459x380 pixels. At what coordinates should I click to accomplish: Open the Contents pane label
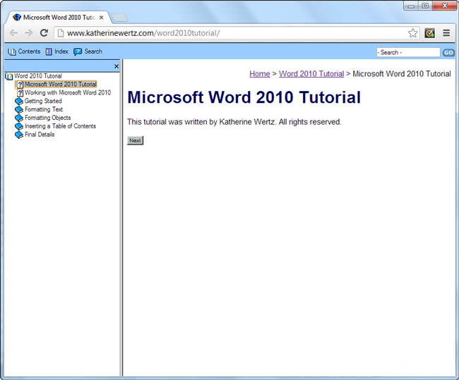click(x=29, y=51)
